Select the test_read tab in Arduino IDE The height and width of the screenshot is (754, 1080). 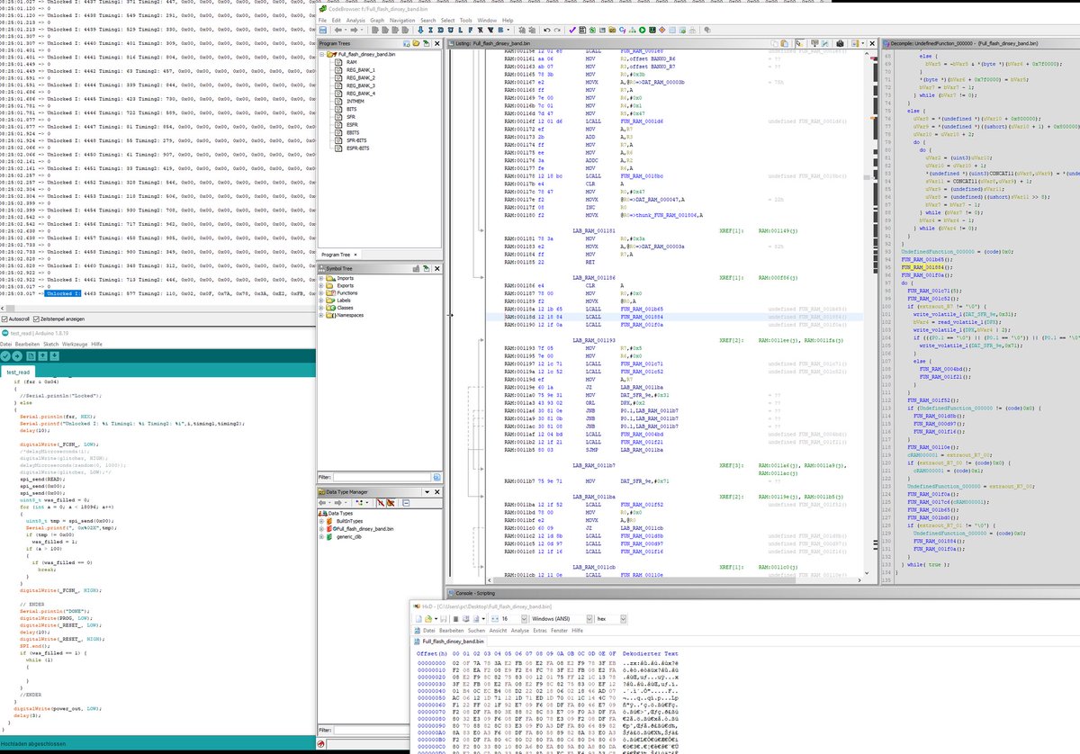pos(18,372)
